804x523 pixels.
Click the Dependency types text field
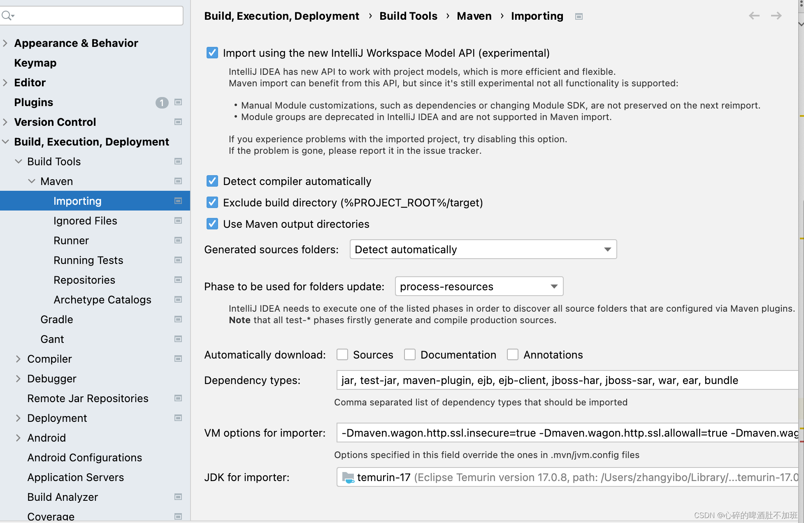tap(567, 380)
